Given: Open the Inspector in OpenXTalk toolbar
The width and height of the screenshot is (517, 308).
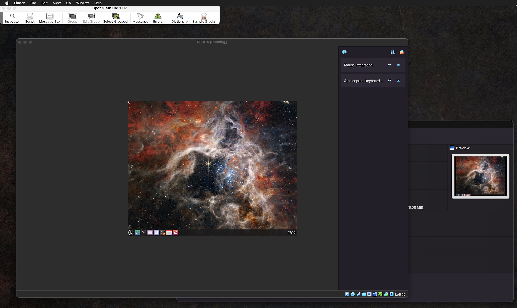Looking at the screenshot, I should point(12,18).
